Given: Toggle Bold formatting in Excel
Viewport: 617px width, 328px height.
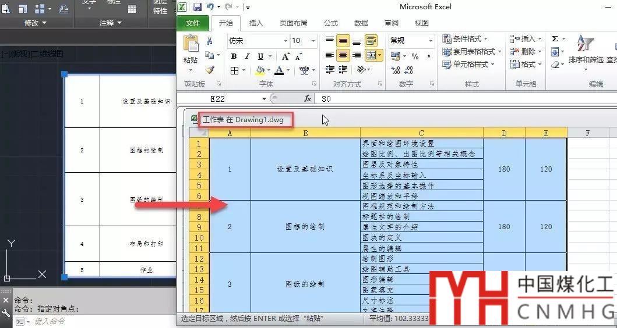Looking at the screenshot, I should coord(234,56).
